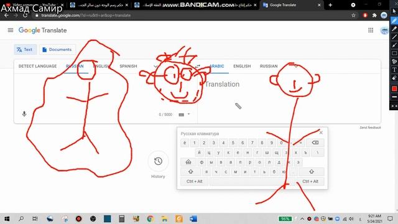
Task: Toggle the left Ctrl + Alt key
Action: click(x=195, y=181)
